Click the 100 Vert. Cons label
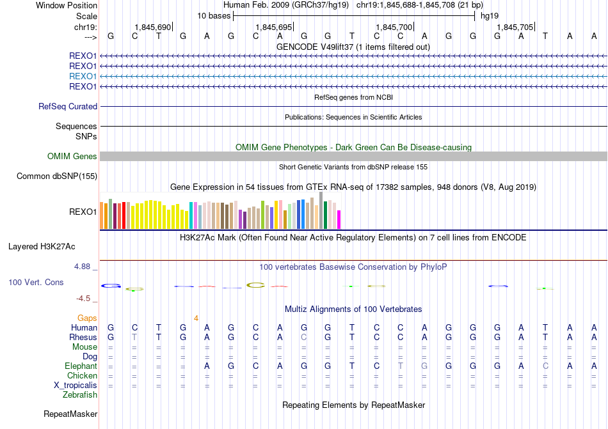 (x=36, y=282)
